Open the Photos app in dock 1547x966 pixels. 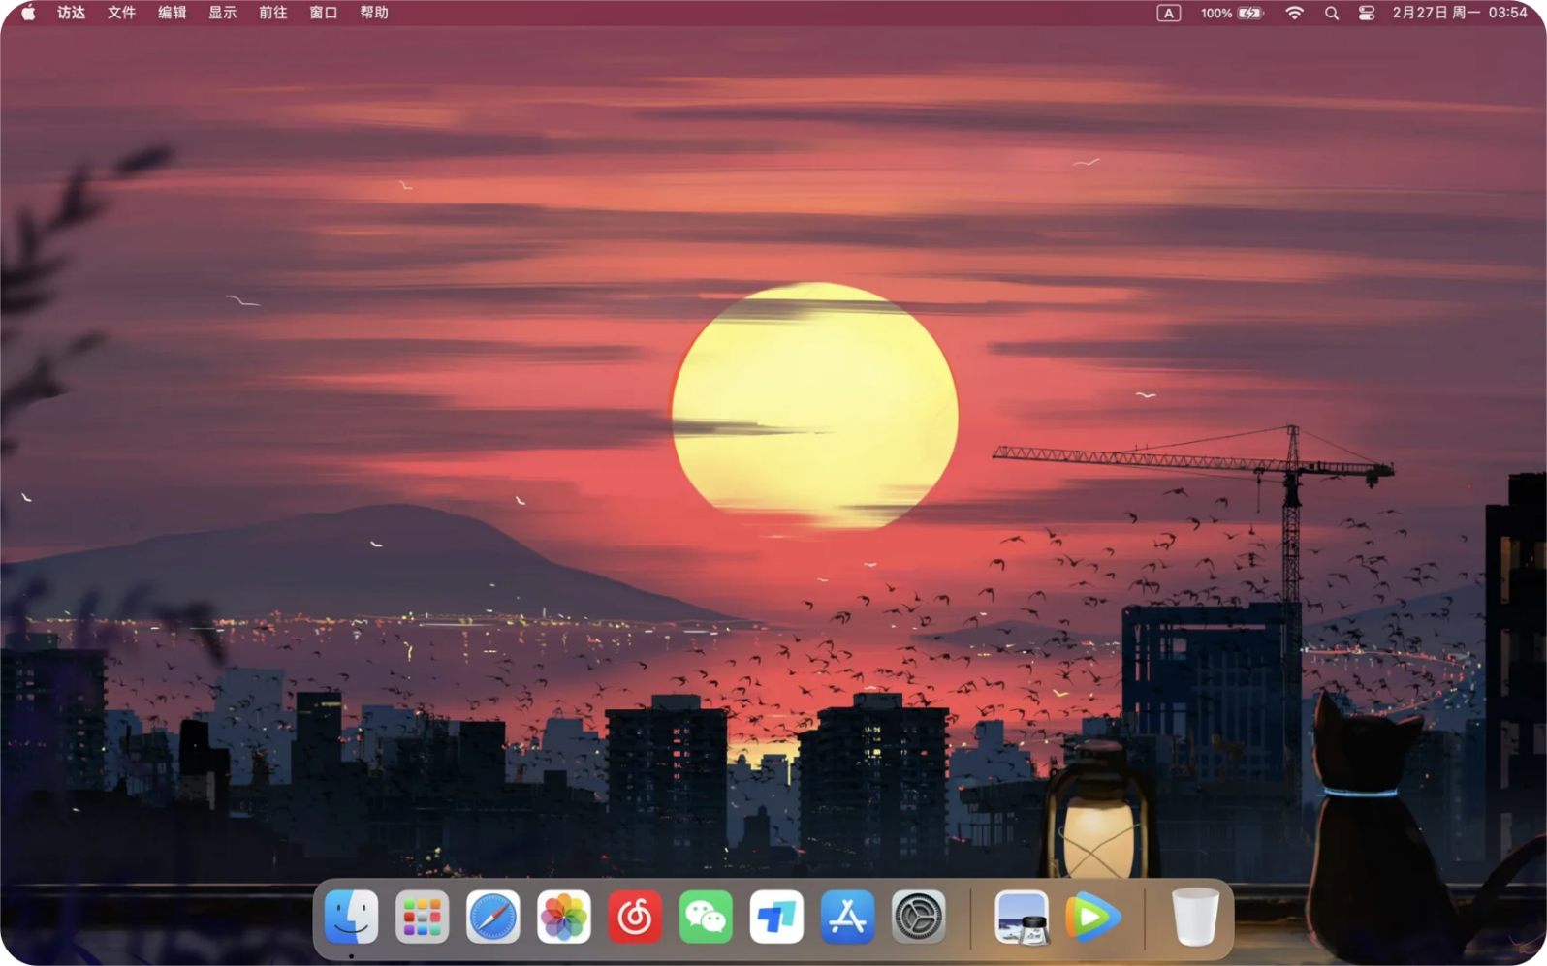tap(563, 917)
